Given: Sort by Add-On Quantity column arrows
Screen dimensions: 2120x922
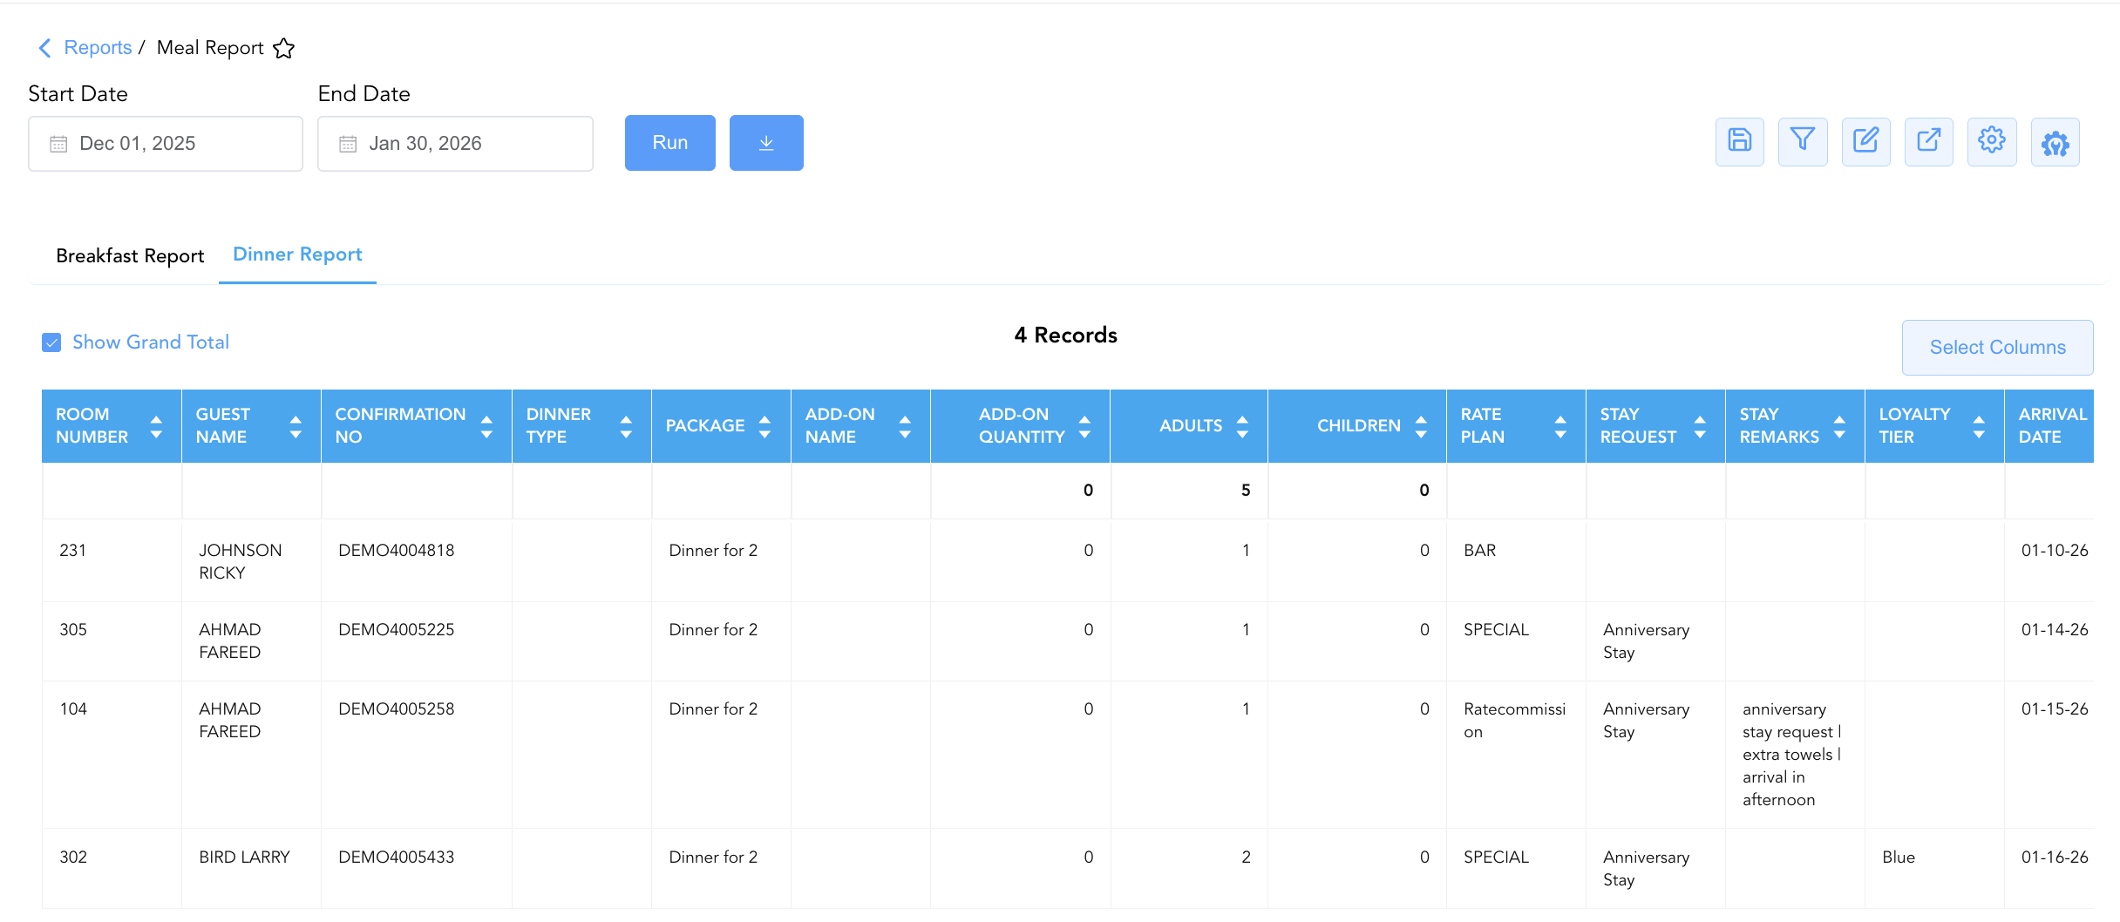Looking at the screenshot, I should [1084, 426].
